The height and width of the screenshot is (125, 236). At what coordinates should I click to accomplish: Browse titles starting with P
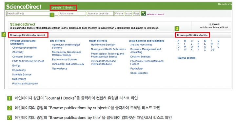185,47
